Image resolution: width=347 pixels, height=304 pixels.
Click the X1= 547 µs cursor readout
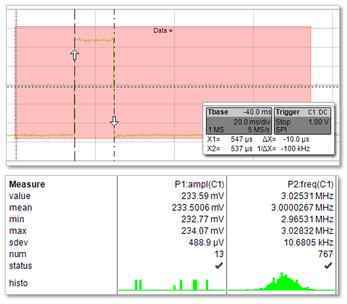(x=229, y=139)
